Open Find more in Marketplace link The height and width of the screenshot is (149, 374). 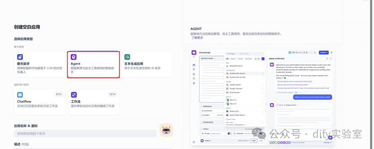(236, 125)
